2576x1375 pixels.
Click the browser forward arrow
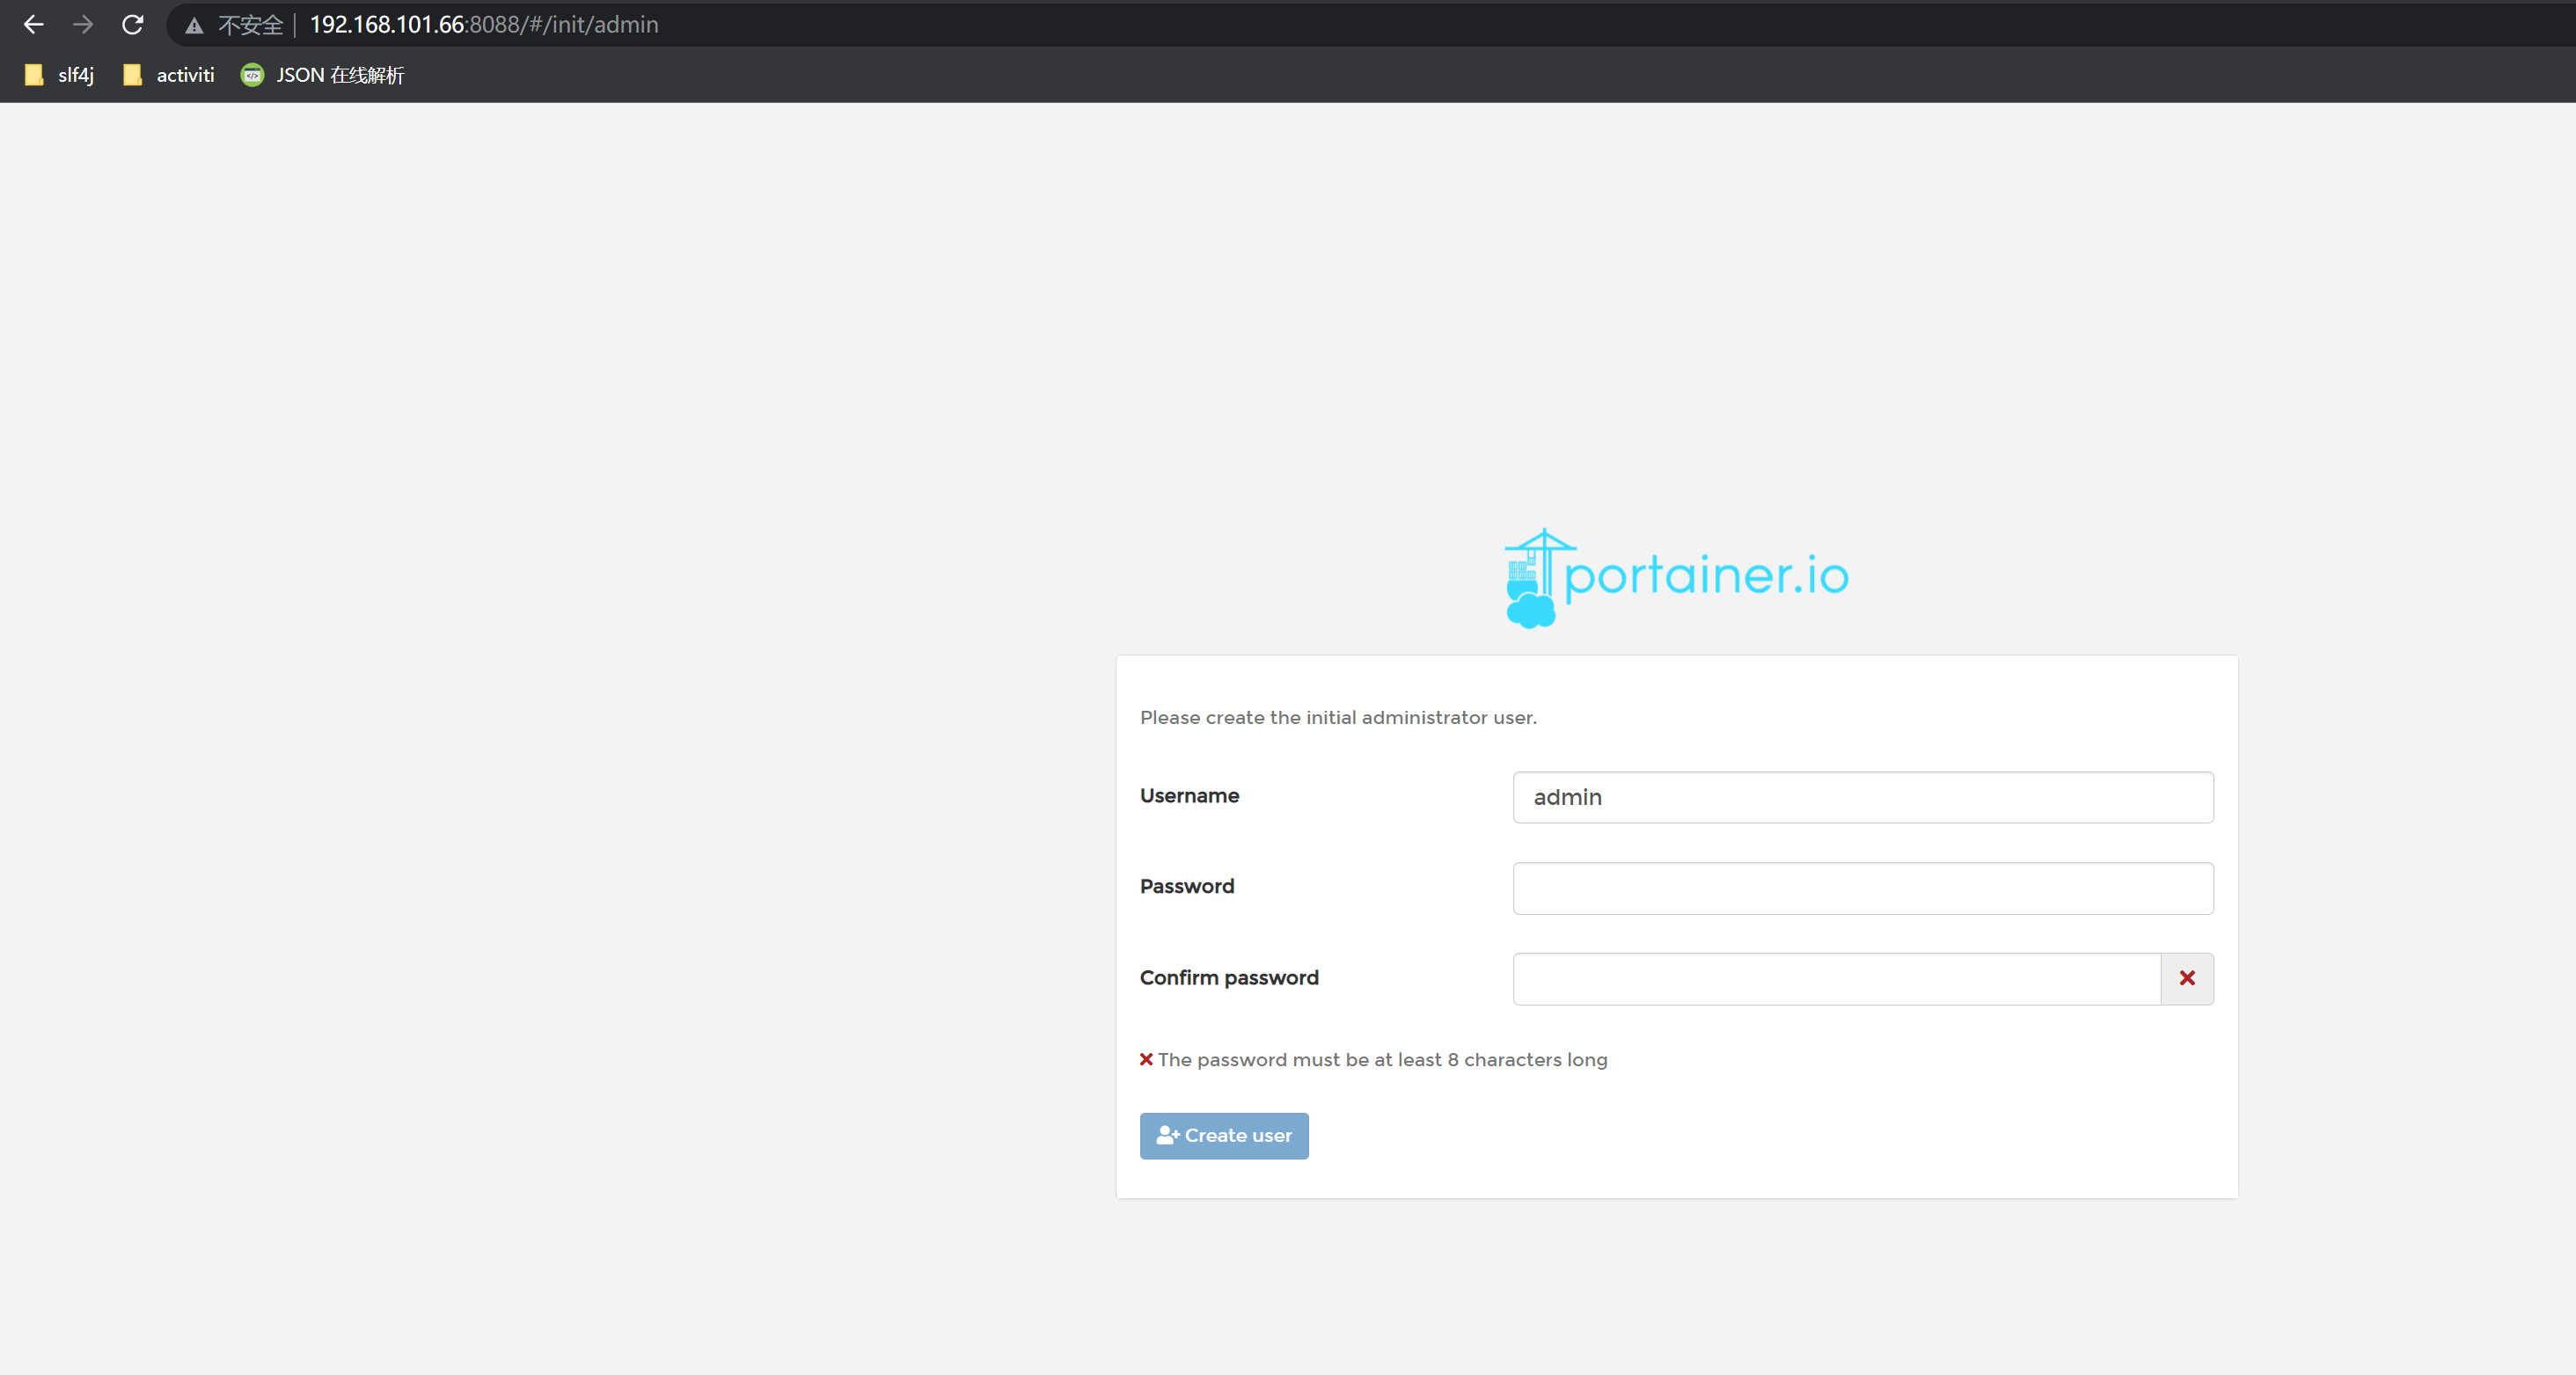[x=83, y=25]
